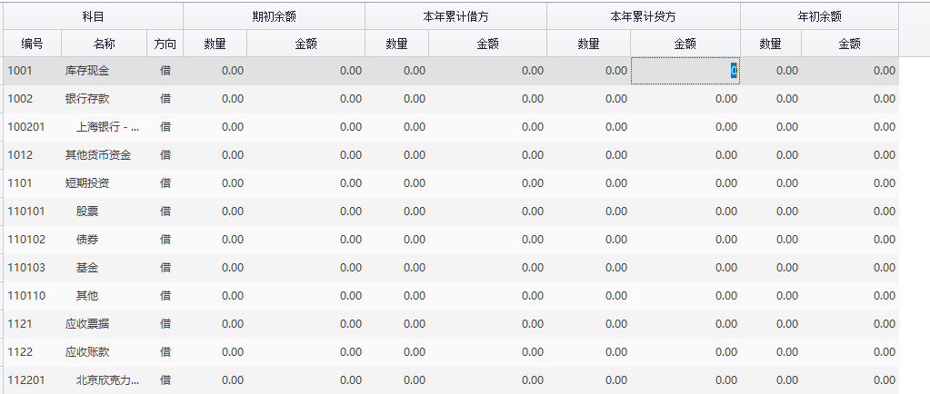Click the 方向 column header
This screenshot has height=394, width=930.
click(x=165, y=44)
